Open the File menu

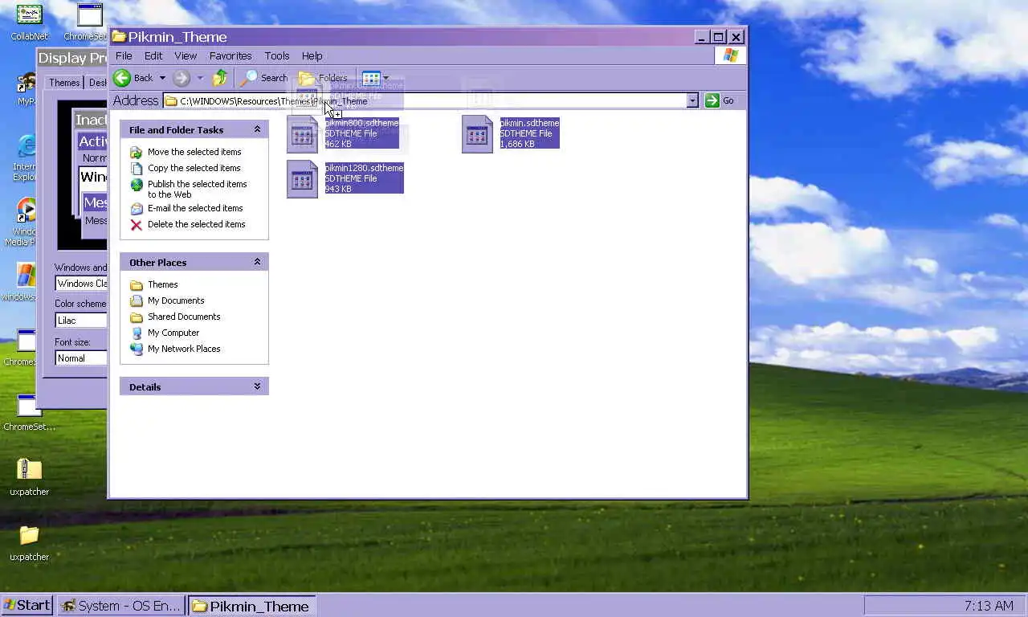[124, 55]
